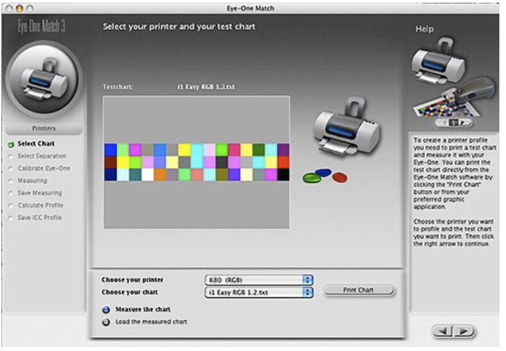
Task: Click the Eye-One Match 3 logo
Action: pos(41,26)
